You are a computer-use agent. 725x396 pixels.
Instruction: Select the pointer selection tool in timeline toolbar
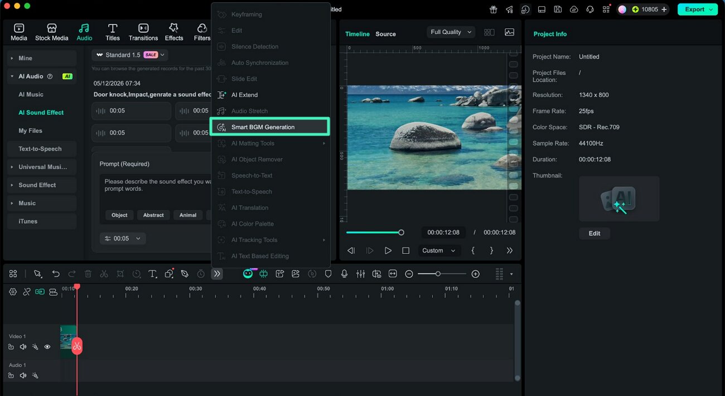point(37,274)
